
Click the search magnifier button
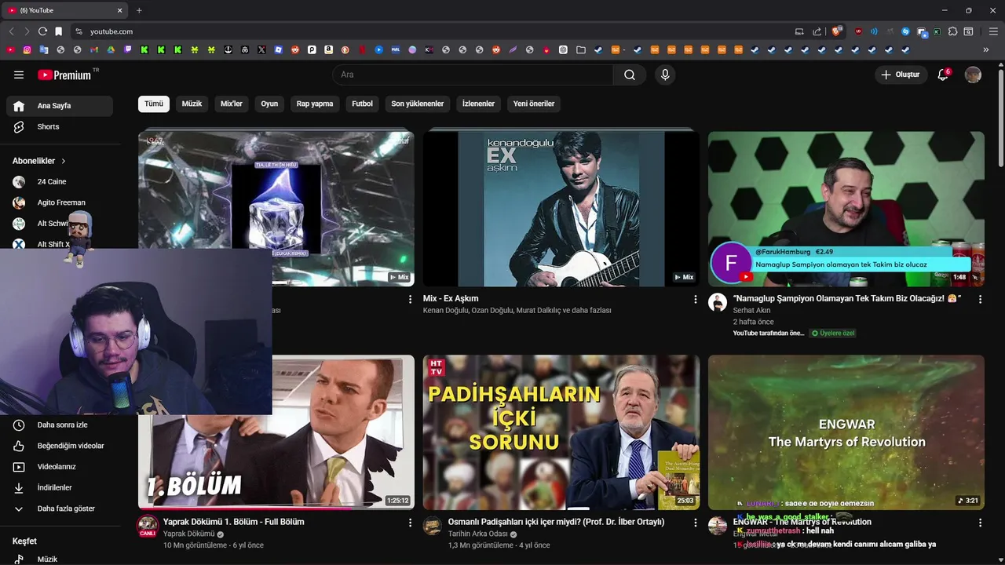(x=630, y=75)
